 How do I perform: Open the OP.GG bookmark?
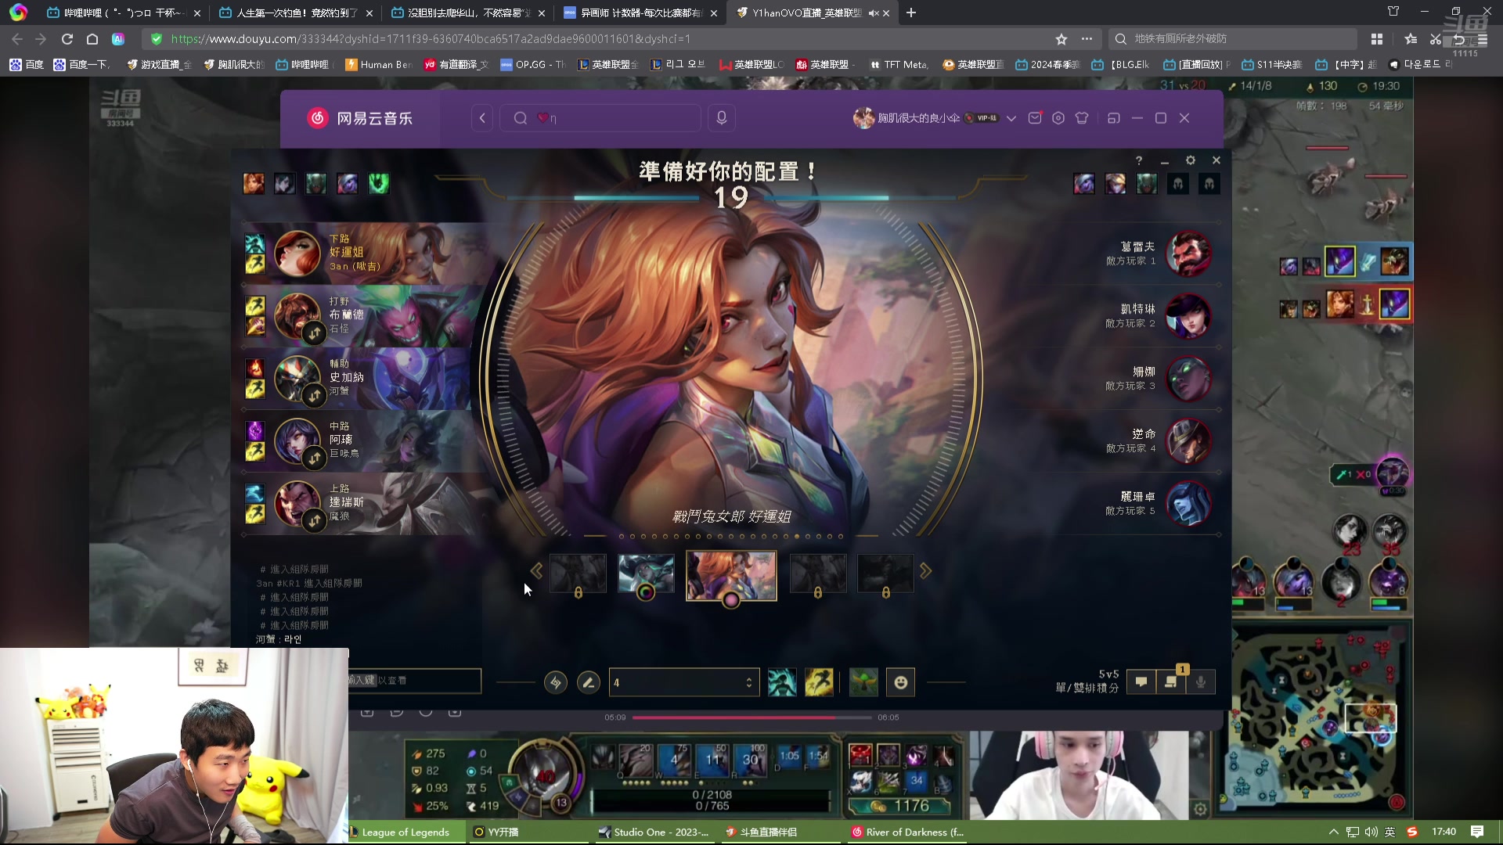[x=532, y=65]
